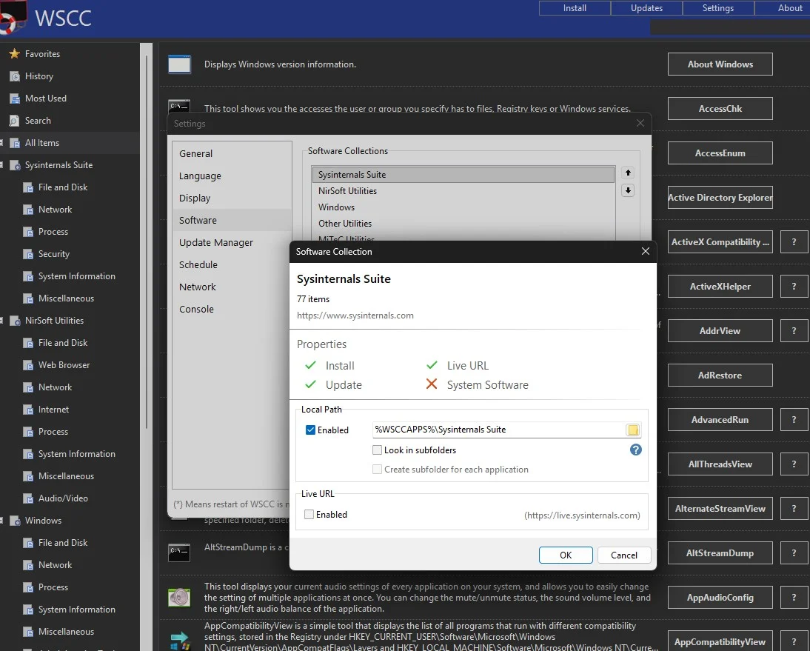Viewport: 810px width, 651px height.
Task: Click the Search magnifier icon in sidebar
Action: 15,121
